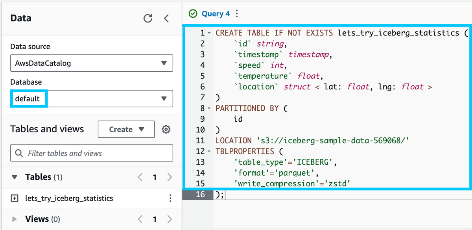This screenshot has width=472, height=230.
Task: Expand lets_try_iceberg_statistics table columns
Action: [15, 198]
